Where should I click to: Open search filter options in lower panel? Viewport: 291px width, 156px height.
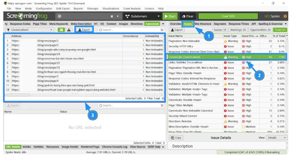click(162, 105)
